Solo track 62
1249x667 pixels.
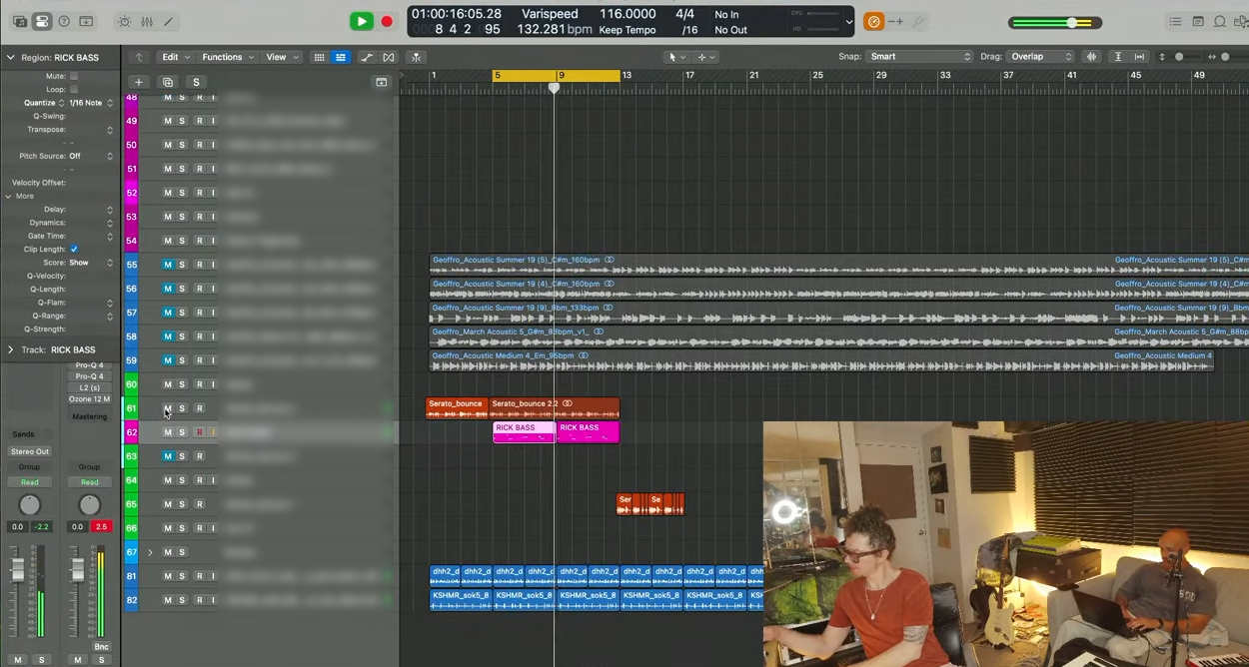click(182, 432)
